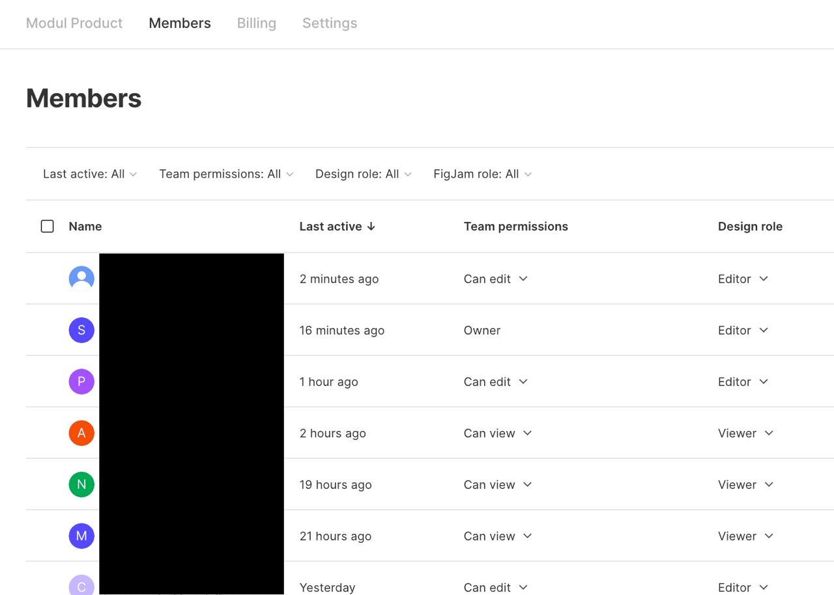Click the Last active sort arrow icon
834x595 pixels.
(371, 227)
